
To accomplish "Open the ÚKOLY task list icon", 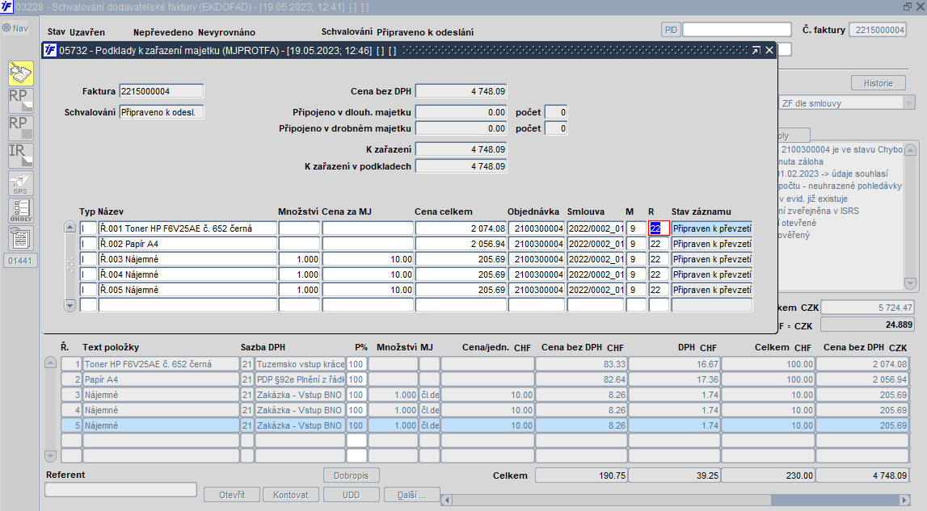I will (x=21, y=211).
